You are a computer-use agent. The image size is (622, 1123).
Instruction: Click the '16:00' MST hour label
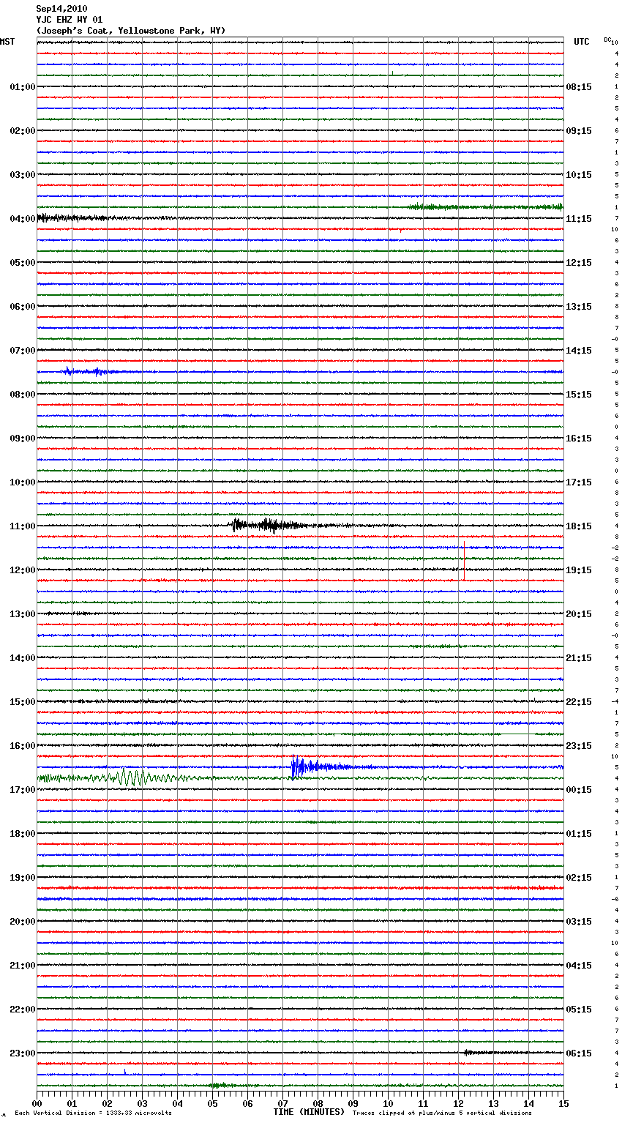coord(23,746)
